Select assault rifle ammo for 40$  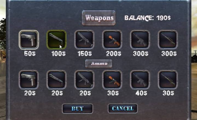(140, 80)
